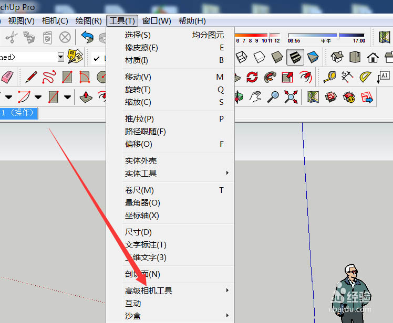The width and height of the screenshot is (393, 323).
Task: Expand the rectangle tool dropdown arrow
Action: click(x=67, y=97)
